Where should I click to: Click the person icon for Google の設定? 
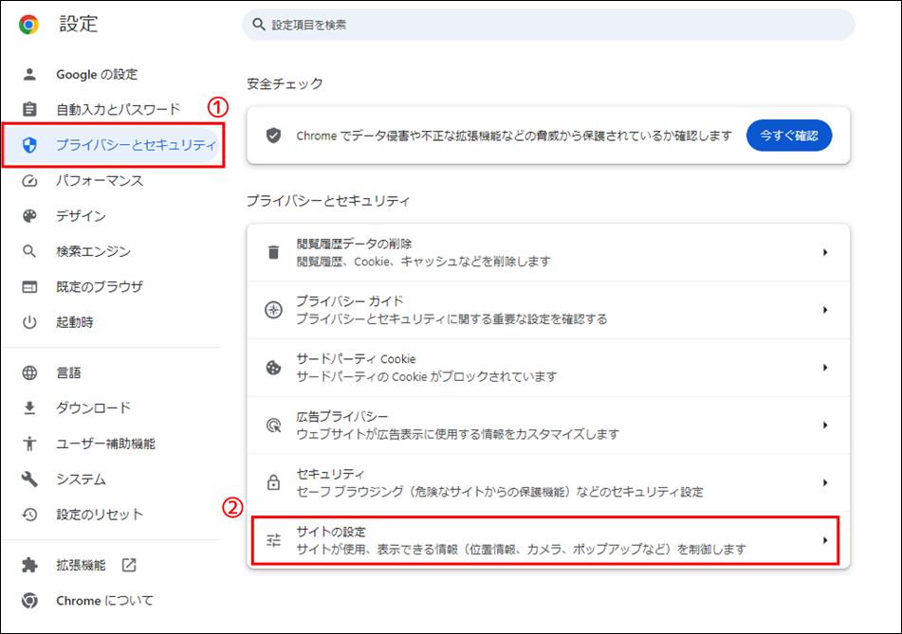click(29, 74)
